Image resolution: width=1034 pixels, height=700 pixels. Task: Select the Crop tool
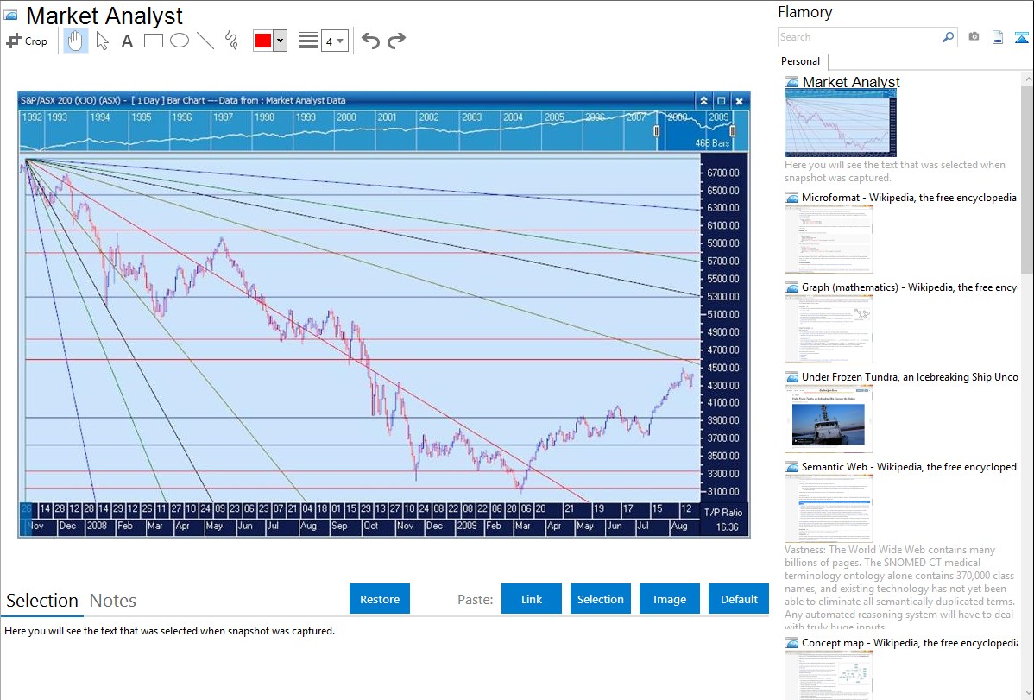click(x=27, y=41)
